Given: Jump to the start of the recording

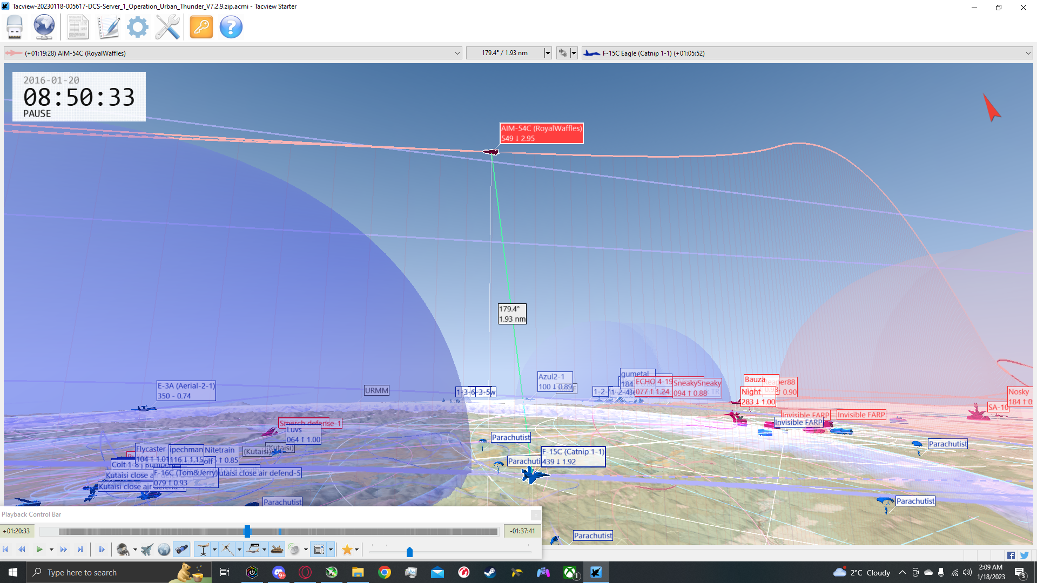Looking at the screenshot, I should pyautogui.click(x=6, y=550).
